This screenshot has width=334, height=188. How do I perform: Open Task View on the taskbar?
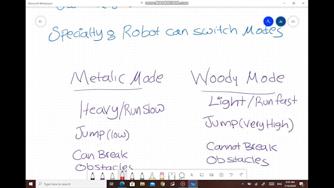pyautogui.click(x=111, y=184)
